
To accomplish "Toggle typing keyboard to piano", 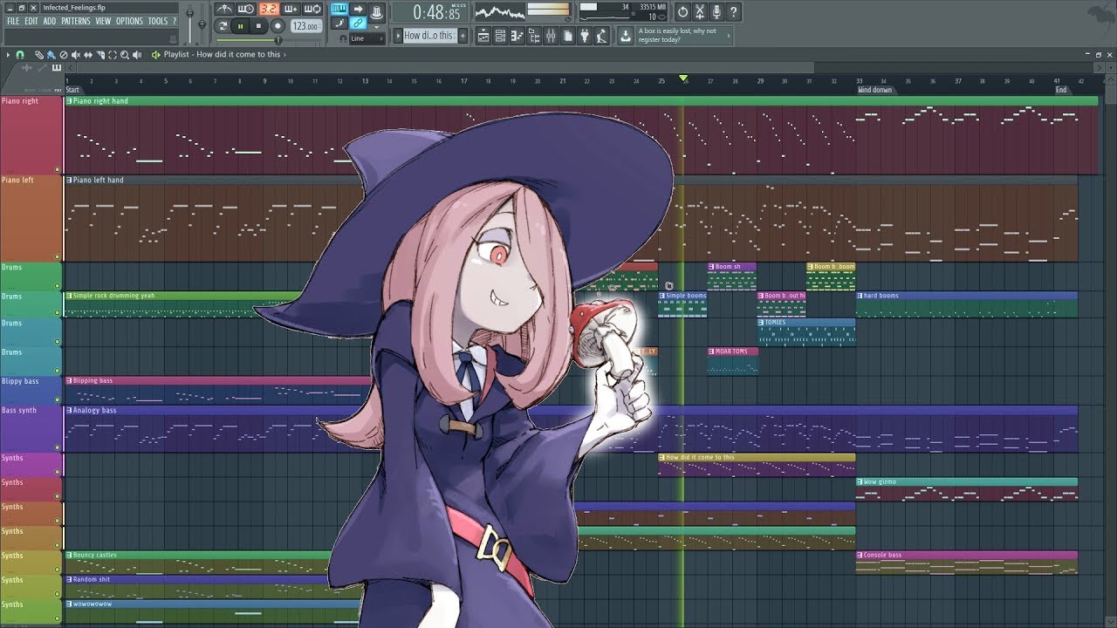I will pos(339,9).
